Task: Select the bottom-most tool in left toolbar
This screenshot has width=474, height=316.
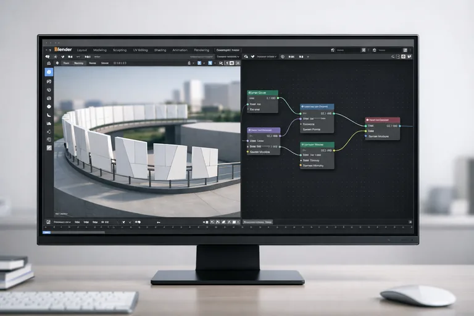Action: point(49,148)
